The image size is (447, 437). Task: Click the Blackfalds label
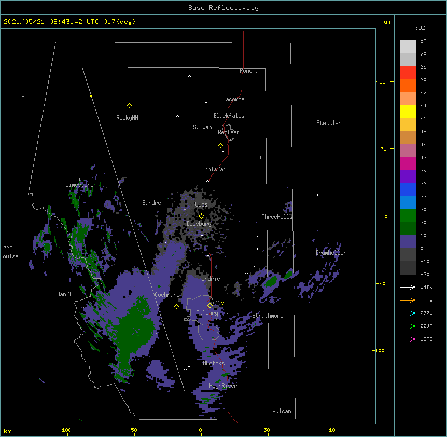[x=229, y=116]
